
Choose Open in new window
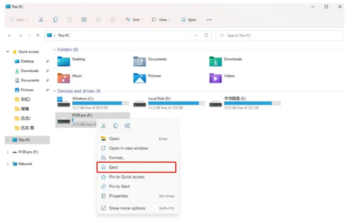pyautogui.click(x=138, y=148)
